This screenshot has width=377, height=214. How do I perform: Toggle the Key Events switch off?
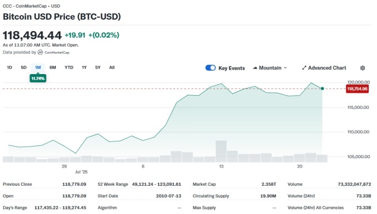tap(210, 68)
